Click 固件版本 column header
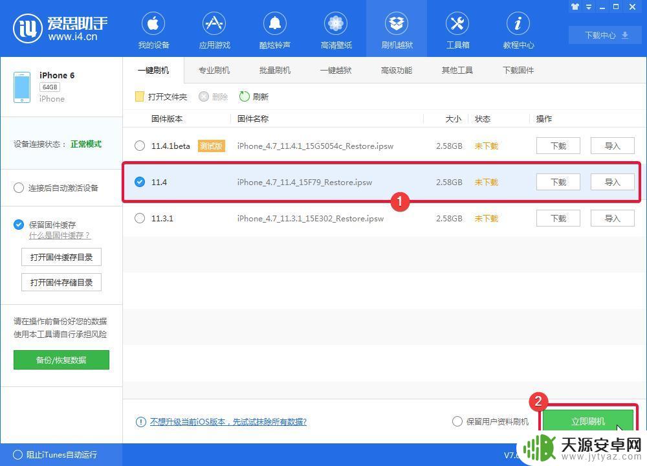The image size is (647, 466). [167, 119]
